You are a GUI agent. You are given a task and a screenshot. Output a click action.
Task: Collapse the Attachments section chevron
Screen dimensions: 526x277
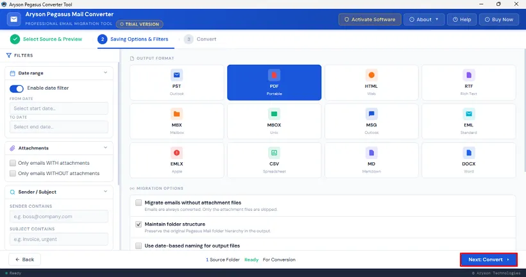point(105,148)
